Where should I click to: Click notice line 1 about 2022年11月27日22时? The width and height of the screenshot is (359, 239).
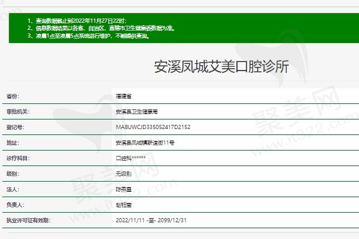pos(77,21)
